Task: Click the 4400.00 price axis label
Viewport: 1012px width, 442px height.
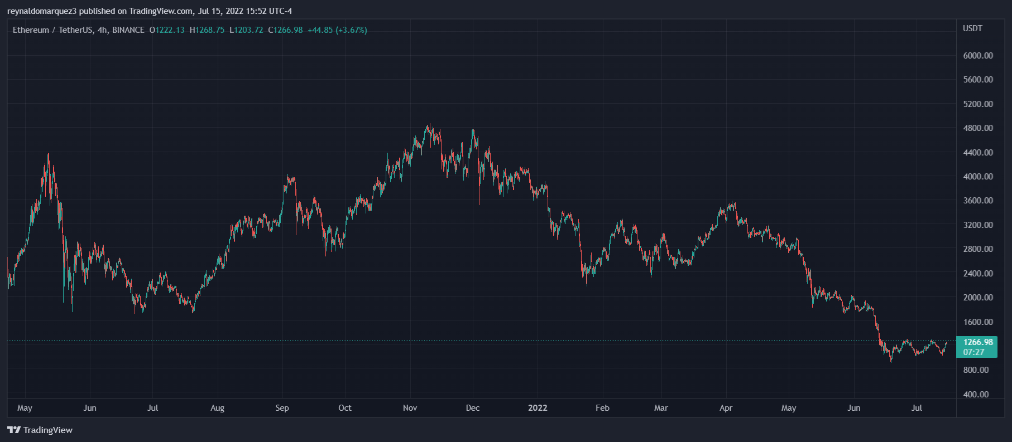Action: [978, 153]
